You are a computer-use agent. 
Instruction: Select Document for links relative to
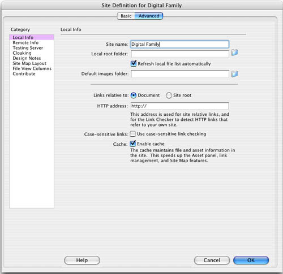[134, 95]
